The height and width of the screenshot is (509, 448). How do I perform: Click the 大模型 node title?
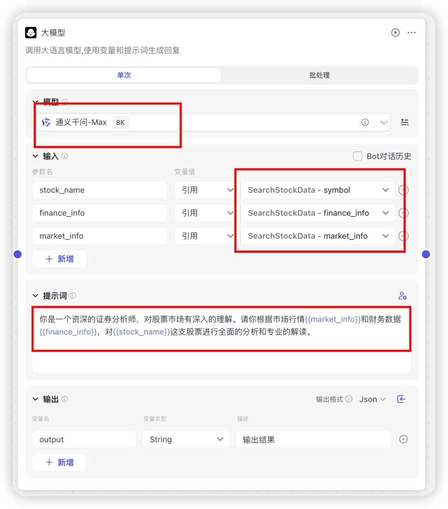pos(53,32)
